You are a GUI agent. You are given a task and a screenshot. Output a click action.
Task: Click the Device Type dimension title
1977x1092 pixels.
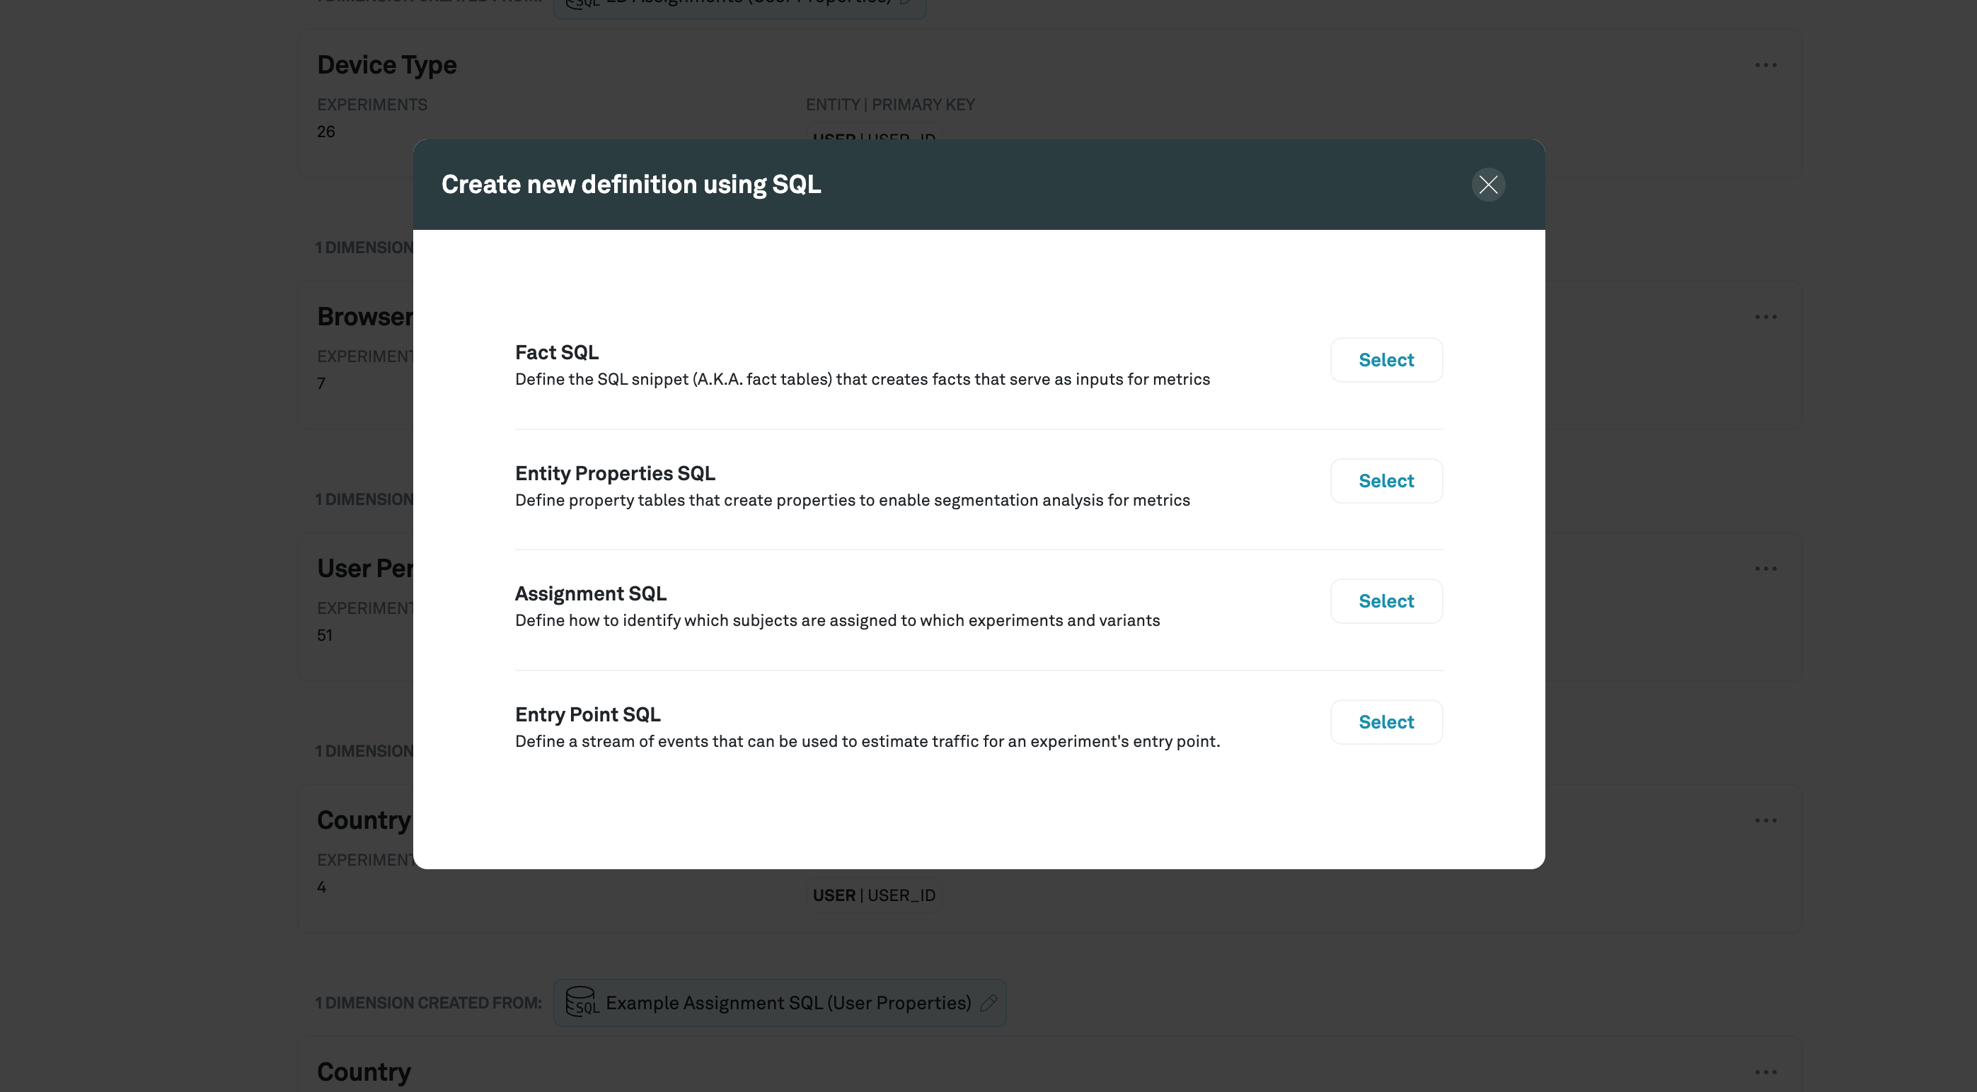pos(387,64)
